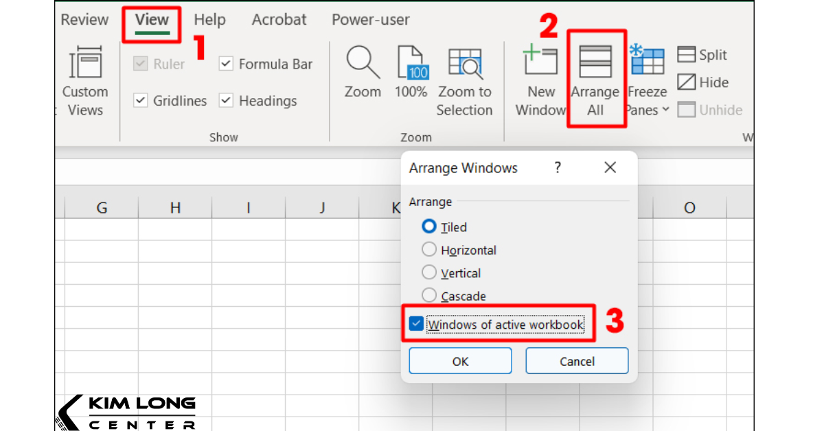
Task: Confirm arrangement with the OK button
Action: (460, 360)
